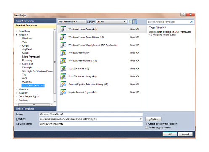Click the tree scroll up arrow

pyautogui.click(x=55, y=29)
